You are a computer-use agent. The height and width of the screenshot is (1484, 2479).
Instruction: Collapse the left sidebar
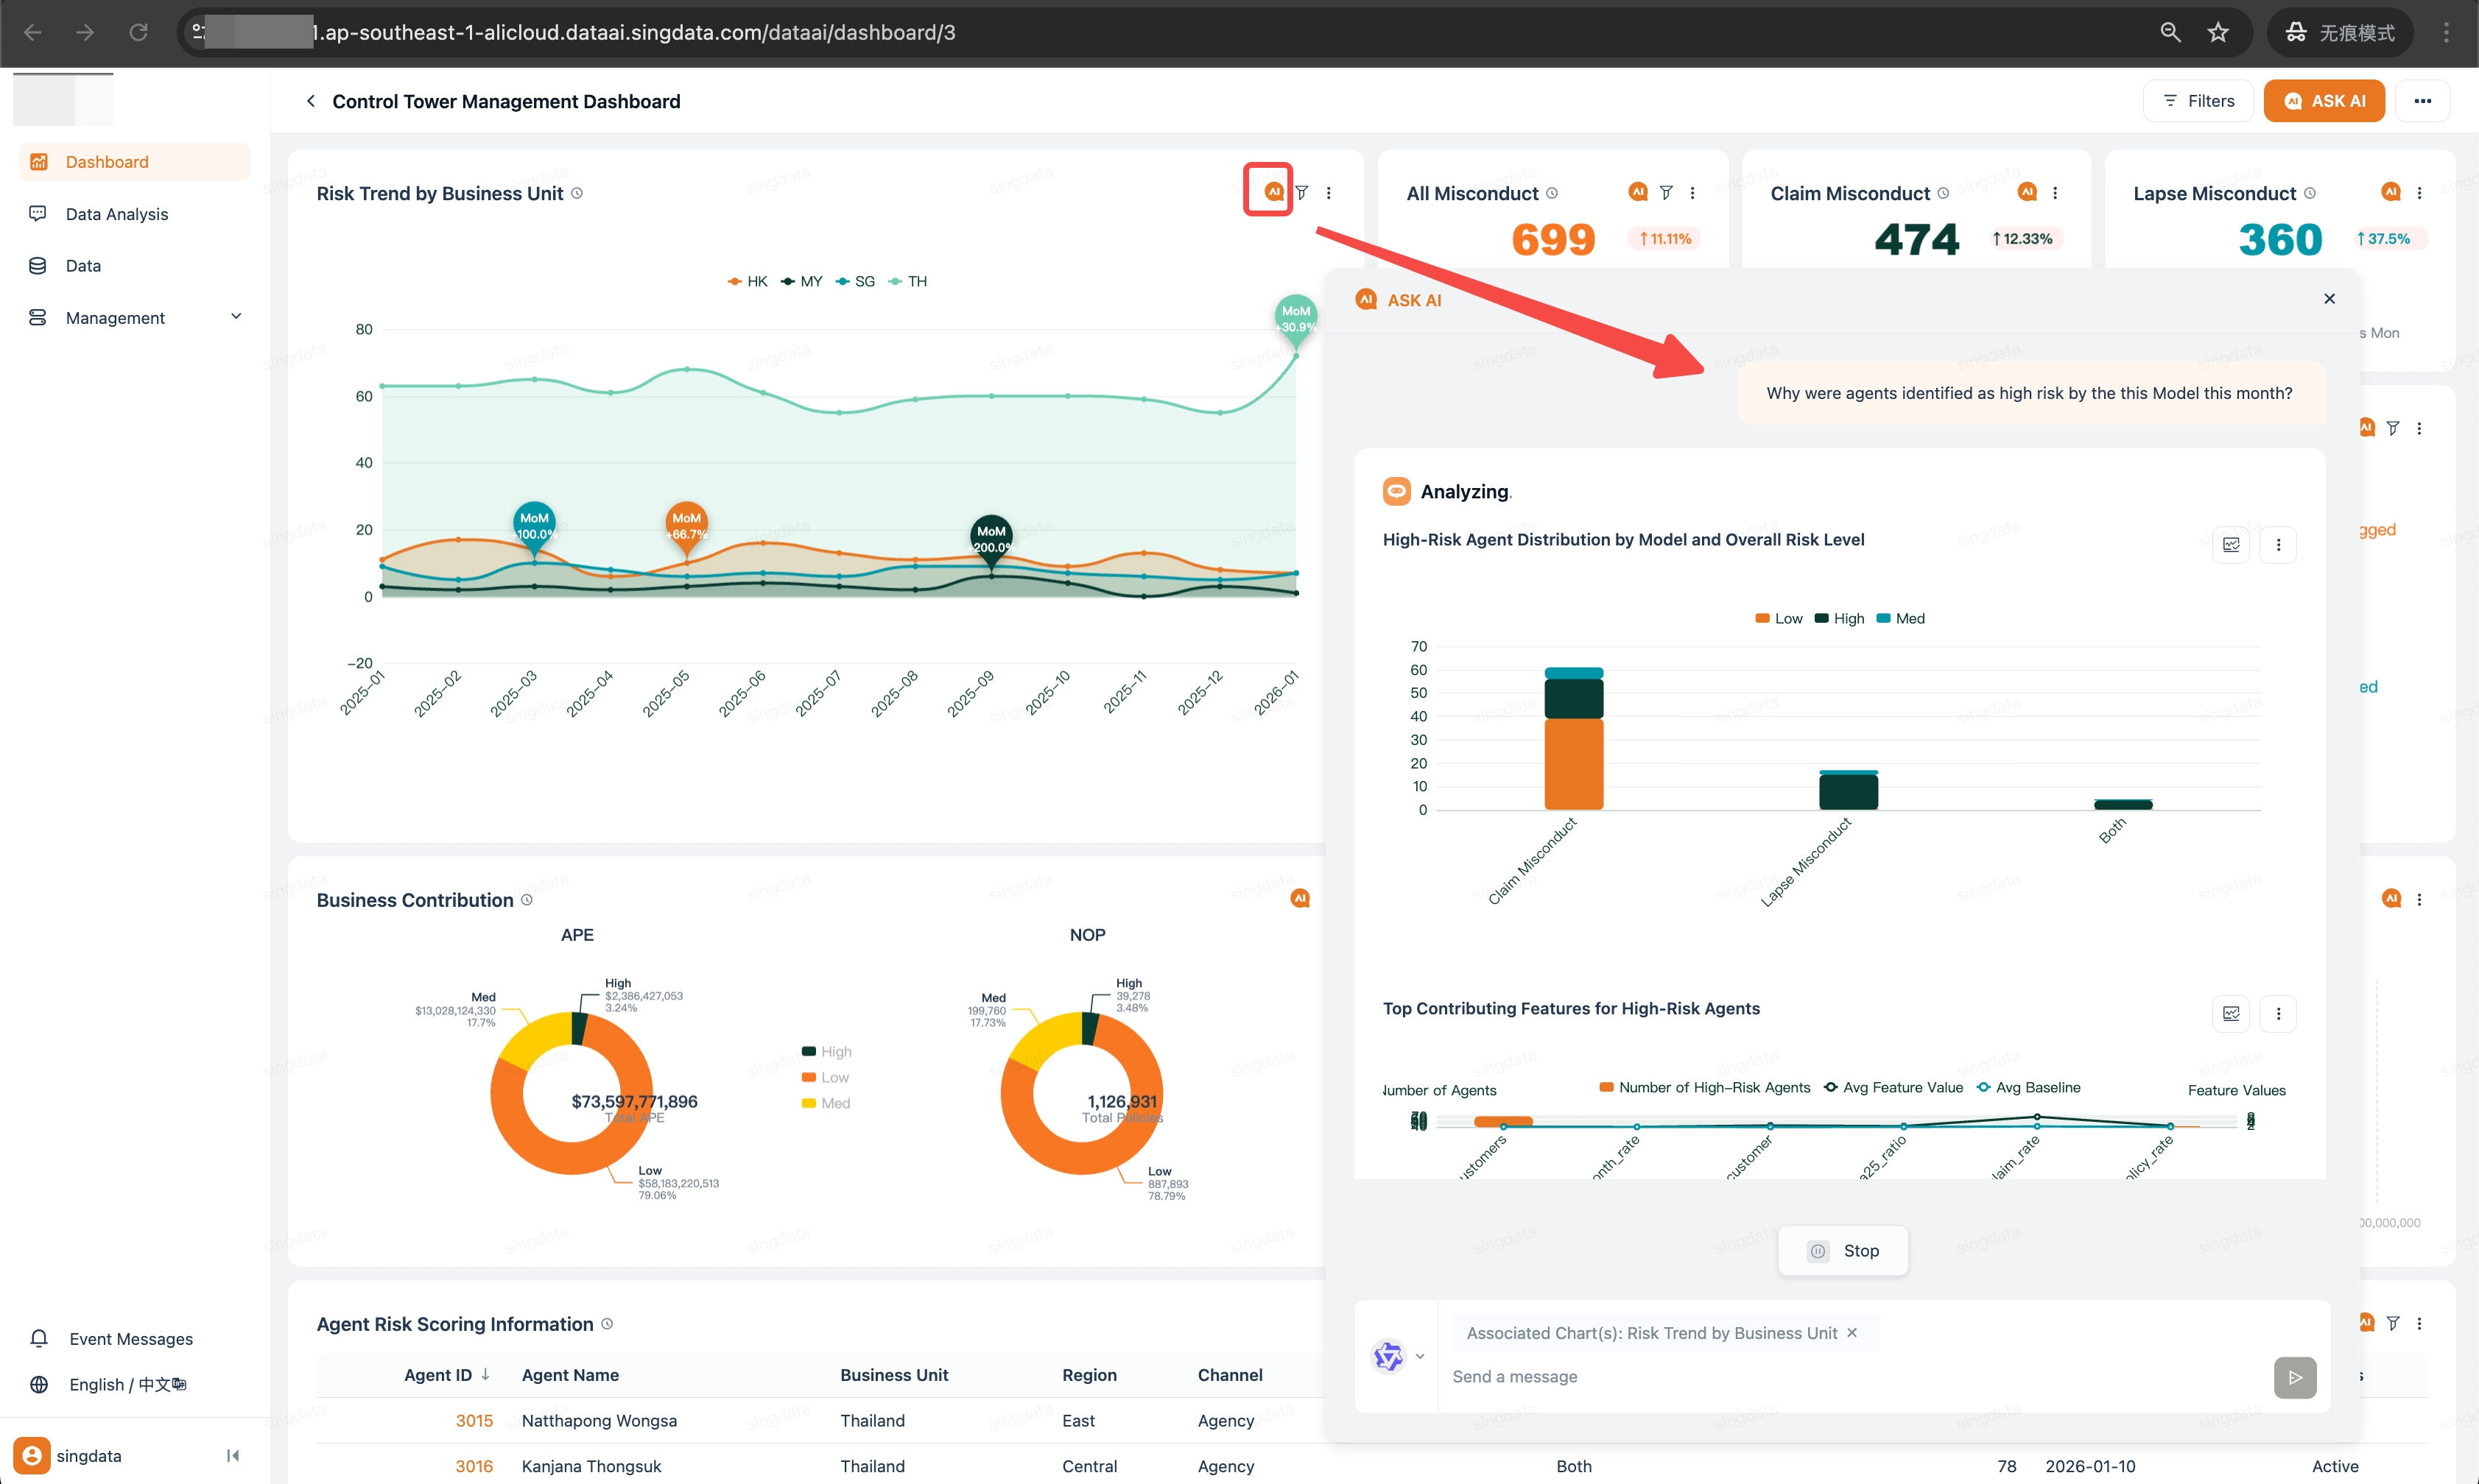click(x=233, y=1456)
